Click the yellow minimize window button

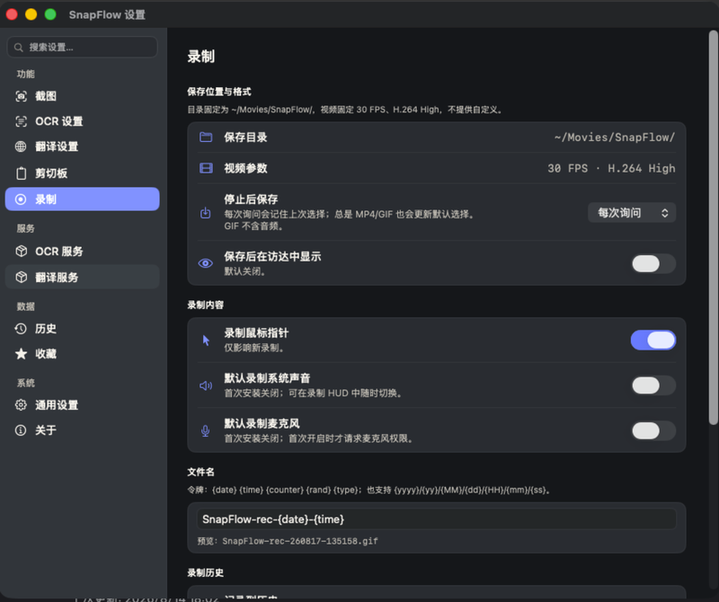click(31, 14)
